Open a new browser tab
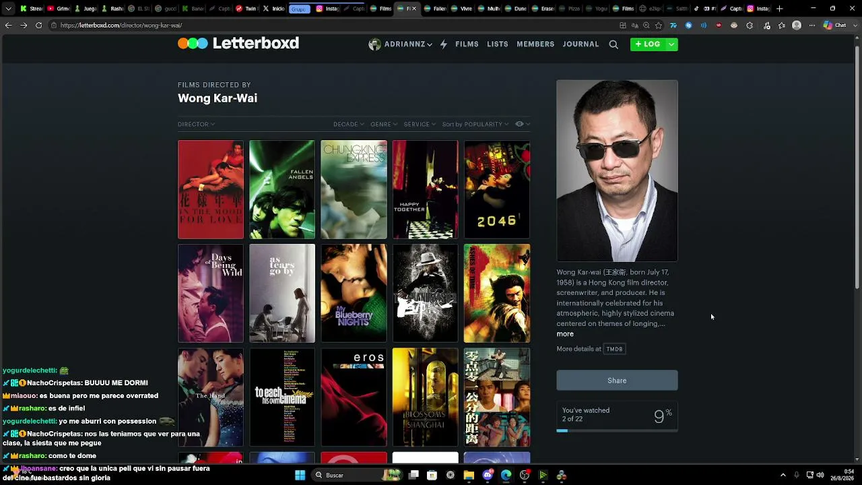Viewport: 862px width, 485px height. [x=780, y=9]
